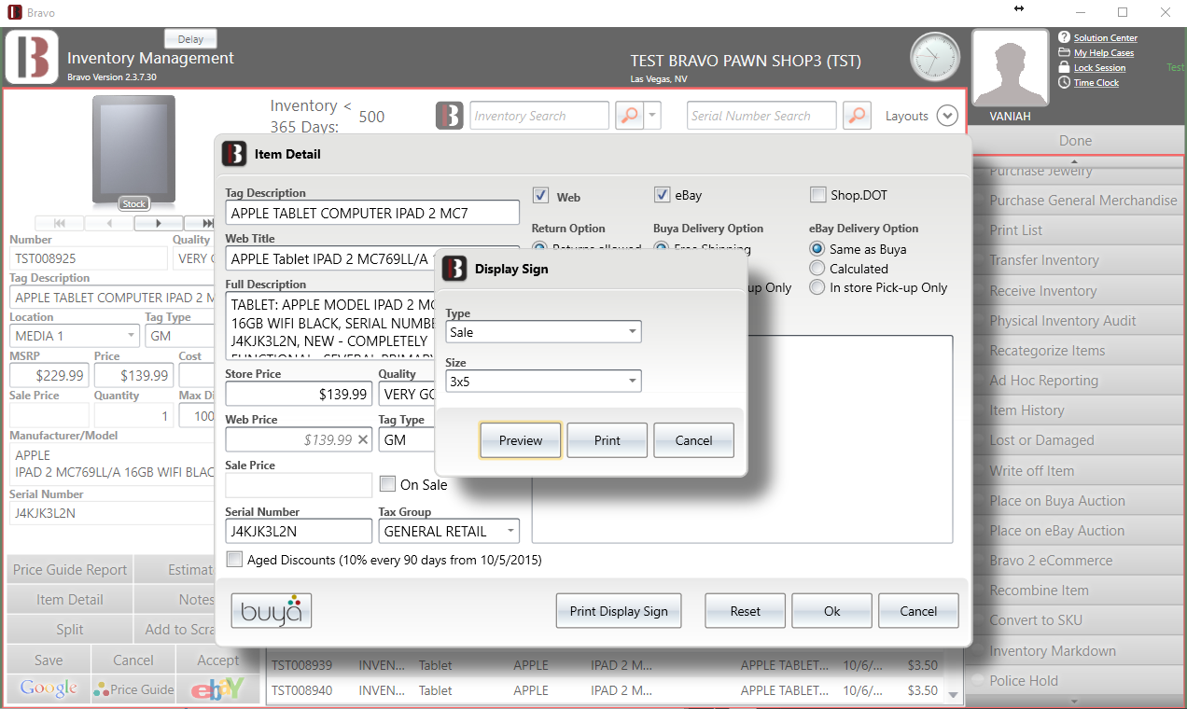Clear the Web Price value with X
Image resolution: width=1187 pixels, height=709 pixels.
(363, 439)
